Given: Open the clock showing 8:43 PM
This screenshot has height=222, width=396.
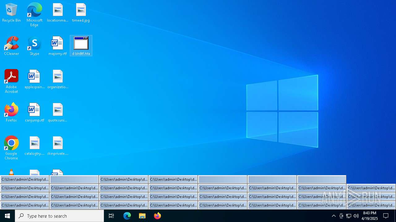Looking at the screenshot, I should click(x=370, y=216).
